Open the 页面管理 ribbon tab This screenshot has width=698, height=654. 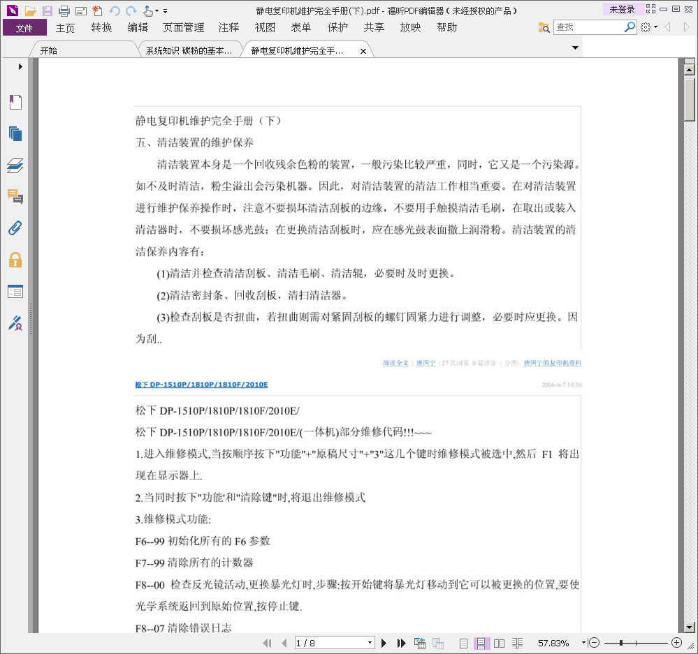(x=183, y=27)
